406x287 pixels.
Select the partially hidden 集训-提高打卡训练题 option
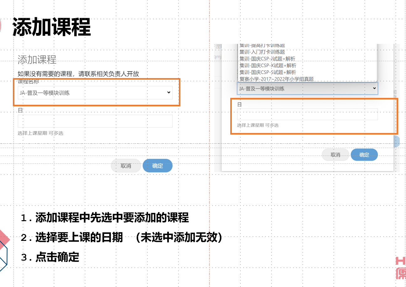click(262, 46)
